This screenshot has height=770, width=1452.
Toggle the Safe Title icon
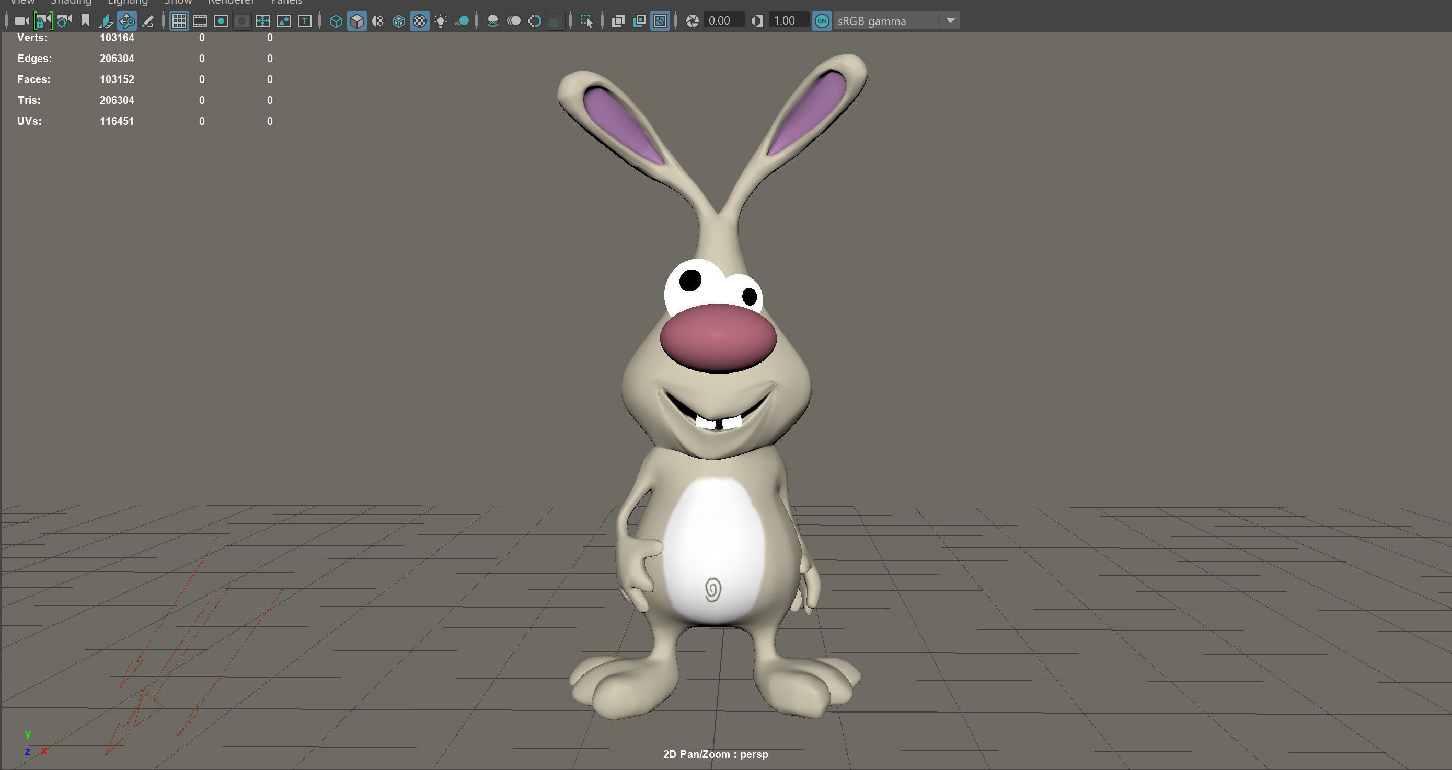click(x=304, y=21)
